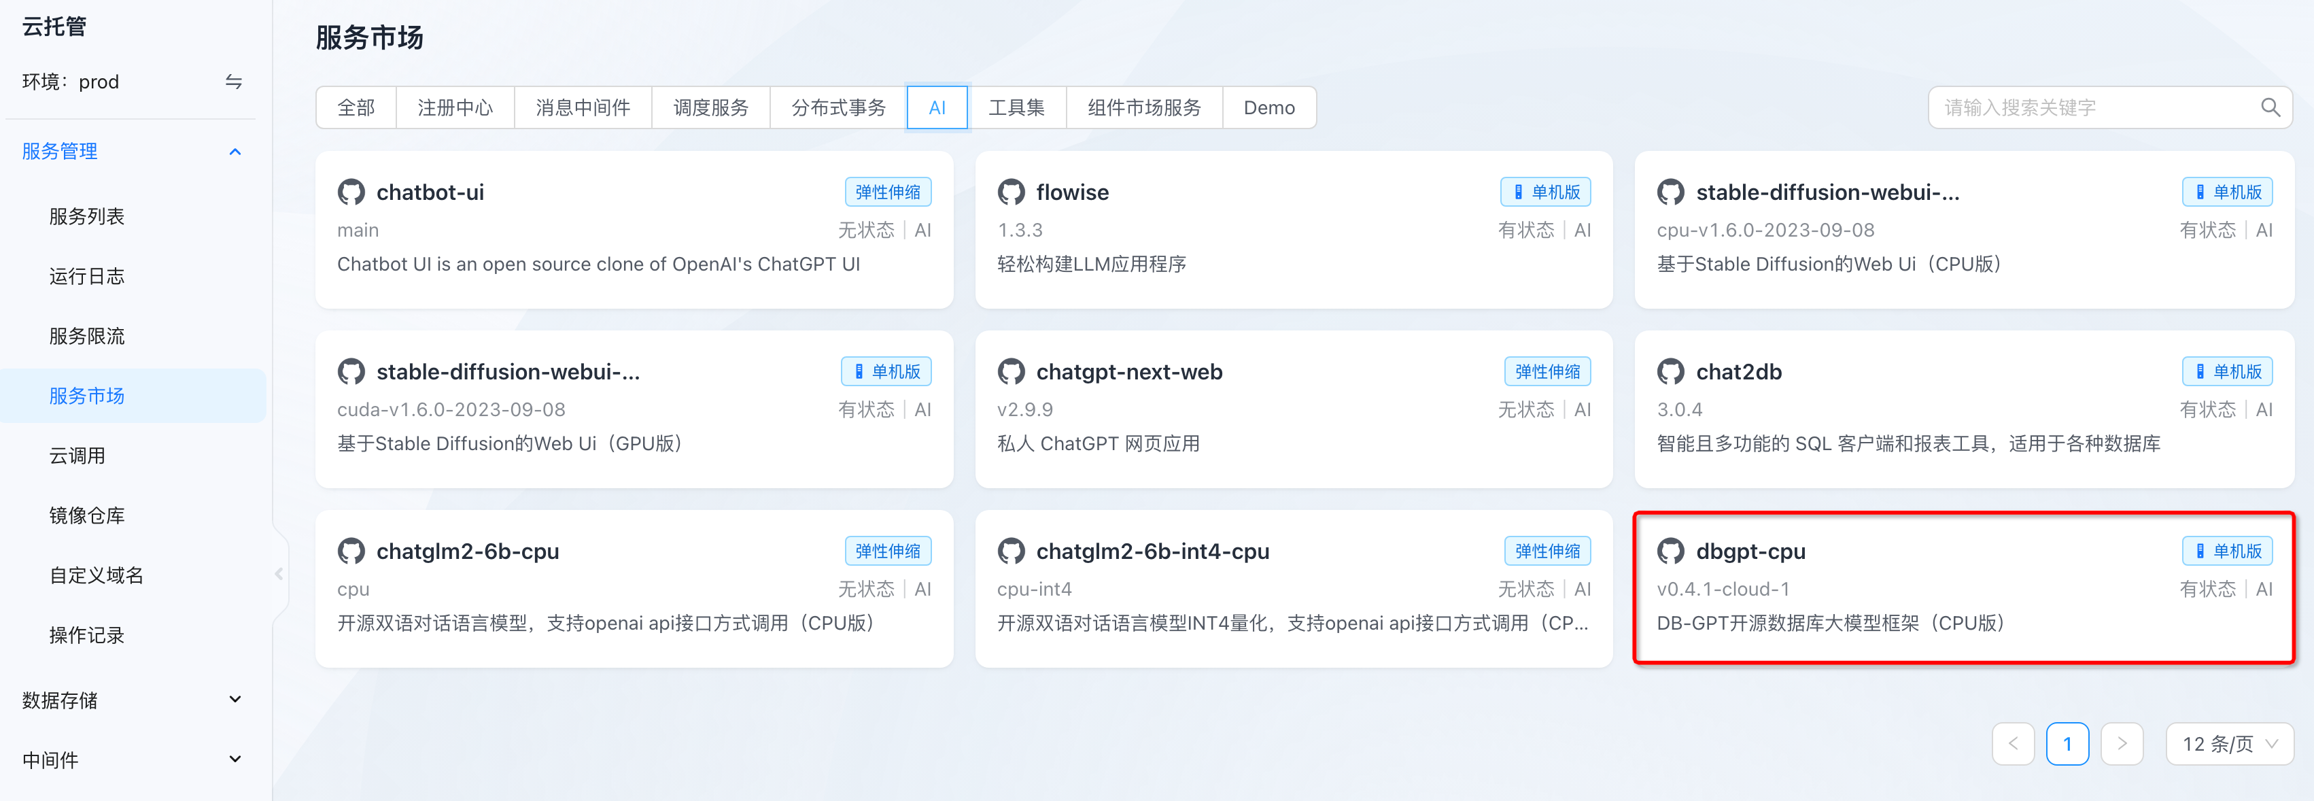This screenshot has height=801, width=2314.
Task: Click GitHub icon on dbgpt-cpu card
Action: tap(1670, 551)
